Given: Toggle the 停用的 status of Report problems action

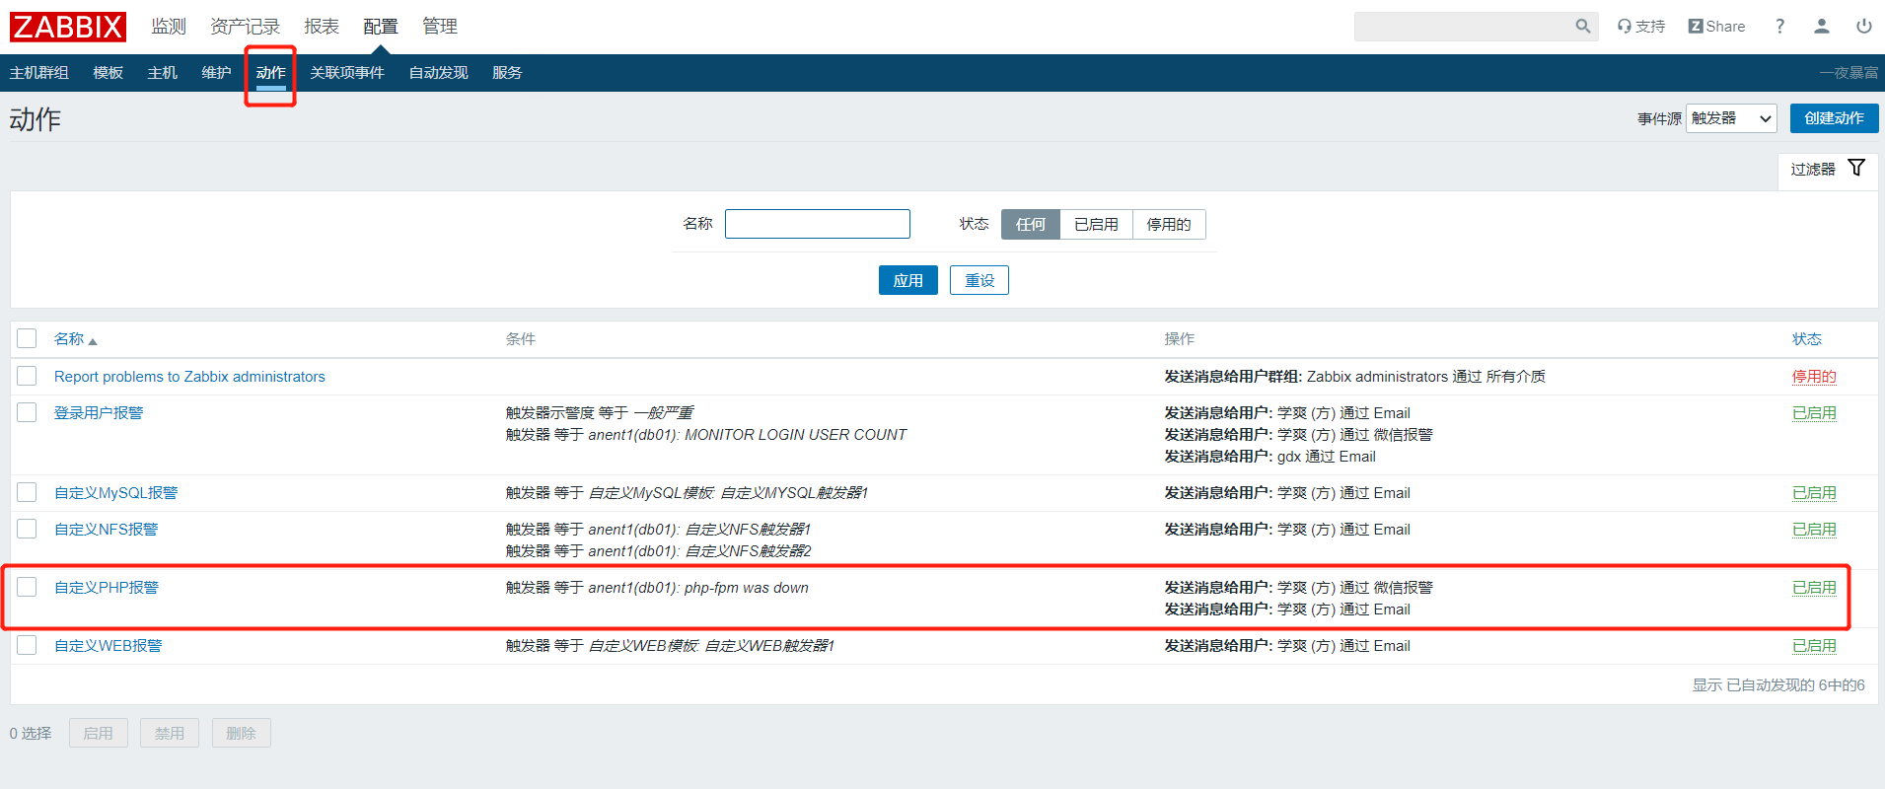Looking at the screenshot, I should click(x=1814, y=377).
